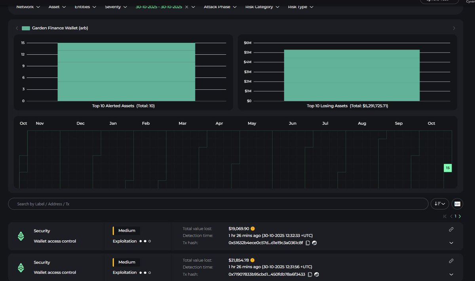475x281 pixels.
Task: Open block explorer icon for the second tx hash
Action: [x=317, y=274]
